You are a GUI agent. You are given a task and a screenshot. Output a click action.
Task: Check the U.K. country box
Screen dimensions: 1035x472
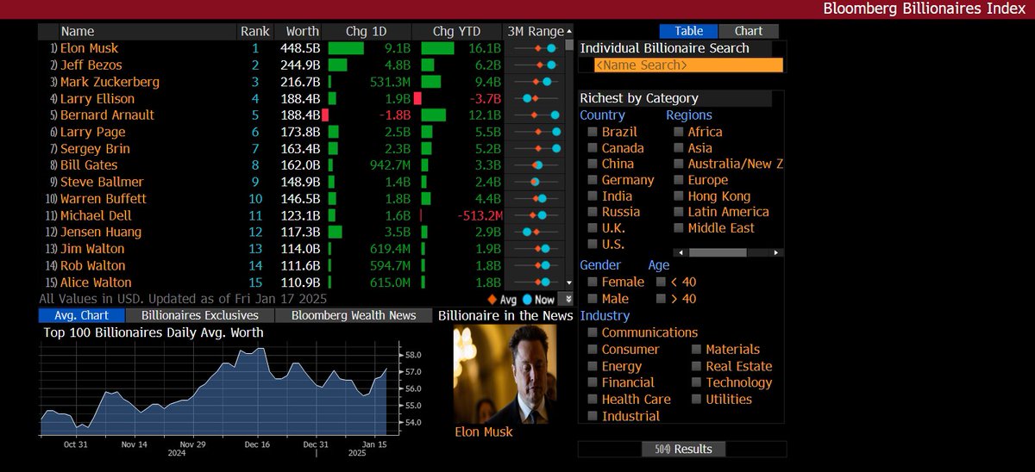(x=593, y=228)
